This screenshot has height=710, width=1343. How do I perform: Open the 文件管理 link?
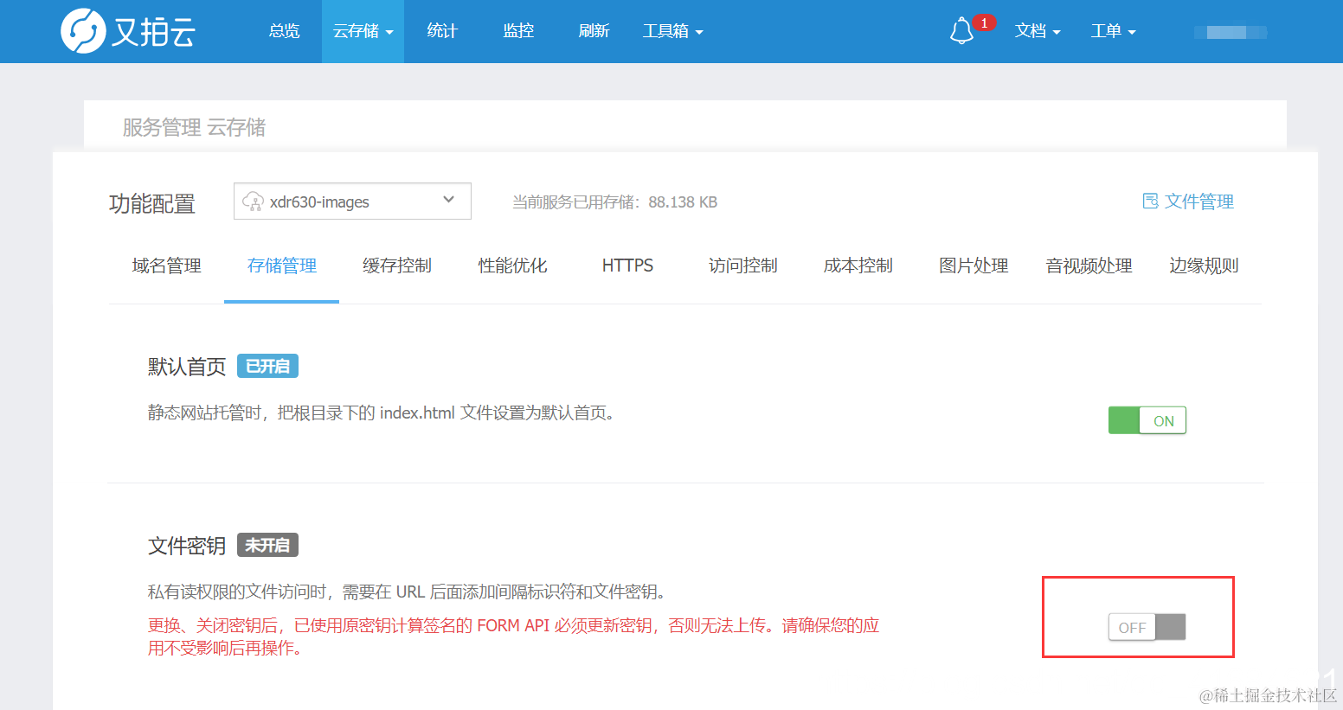click(x=1198, y=201)
